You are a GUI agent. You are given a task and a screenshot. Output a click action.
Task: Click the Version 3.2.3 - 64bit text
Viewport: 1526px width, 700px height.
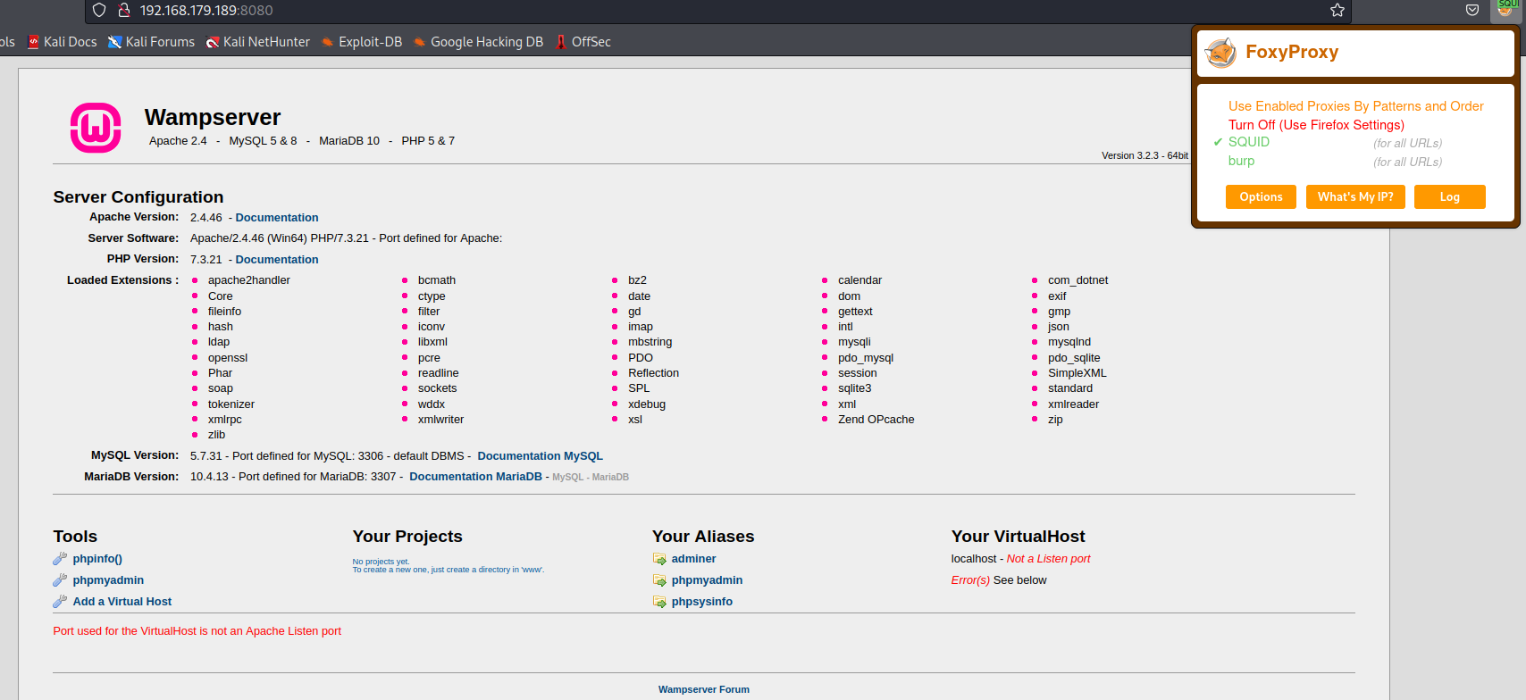[x=1144, y=155]
